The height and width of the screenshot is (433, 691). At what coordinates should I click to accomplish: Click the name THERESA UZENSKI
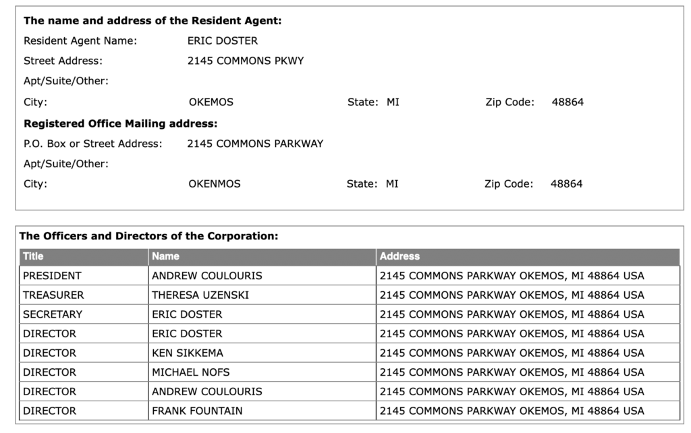click(200, 295)
